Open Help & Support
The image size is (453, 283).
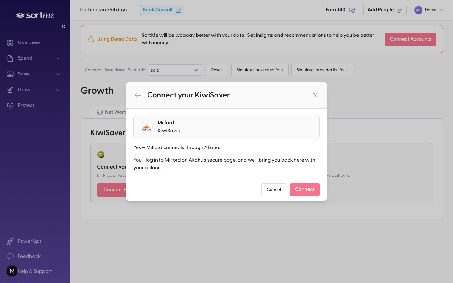(x=35, y=271)
